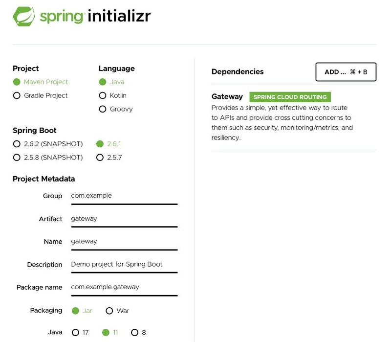Edit the Artifact text field
Viewport: 391px width, 342px height.
[124, 219]
